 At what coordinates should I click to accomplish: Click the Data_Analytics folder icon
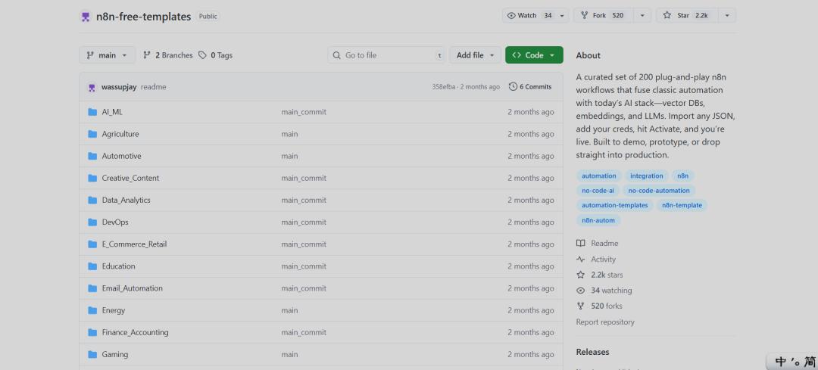pos(93,200)
